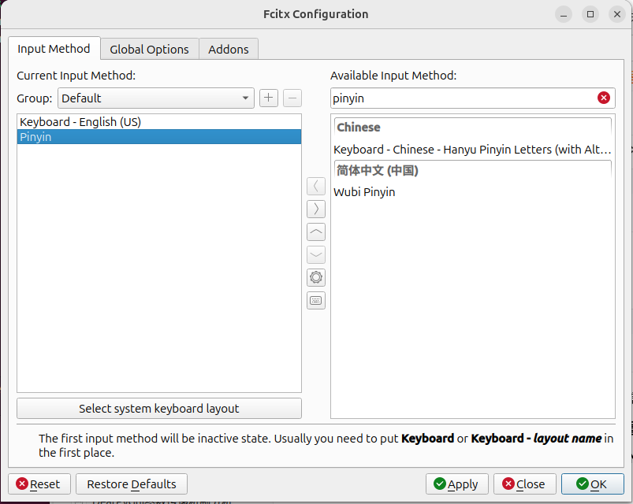Switch to the Global Options tab

[149, 49]
